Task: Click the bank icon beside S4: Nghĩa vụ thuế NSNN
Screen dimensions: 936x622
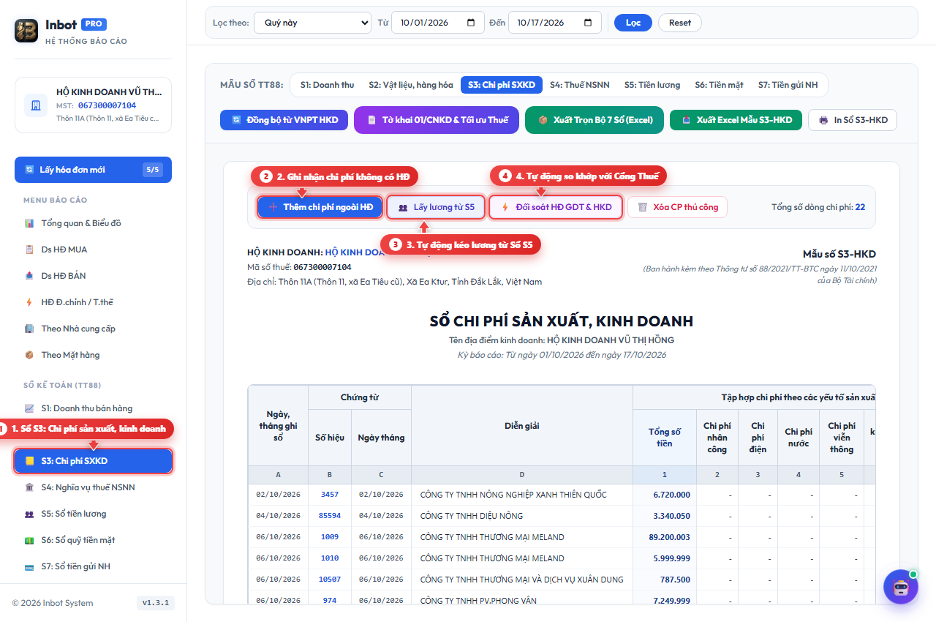Action: [29, 487]
